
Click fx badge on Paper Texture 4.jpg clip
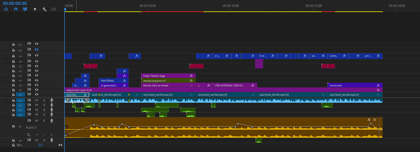pyautogui.click(x=191, y=75)
